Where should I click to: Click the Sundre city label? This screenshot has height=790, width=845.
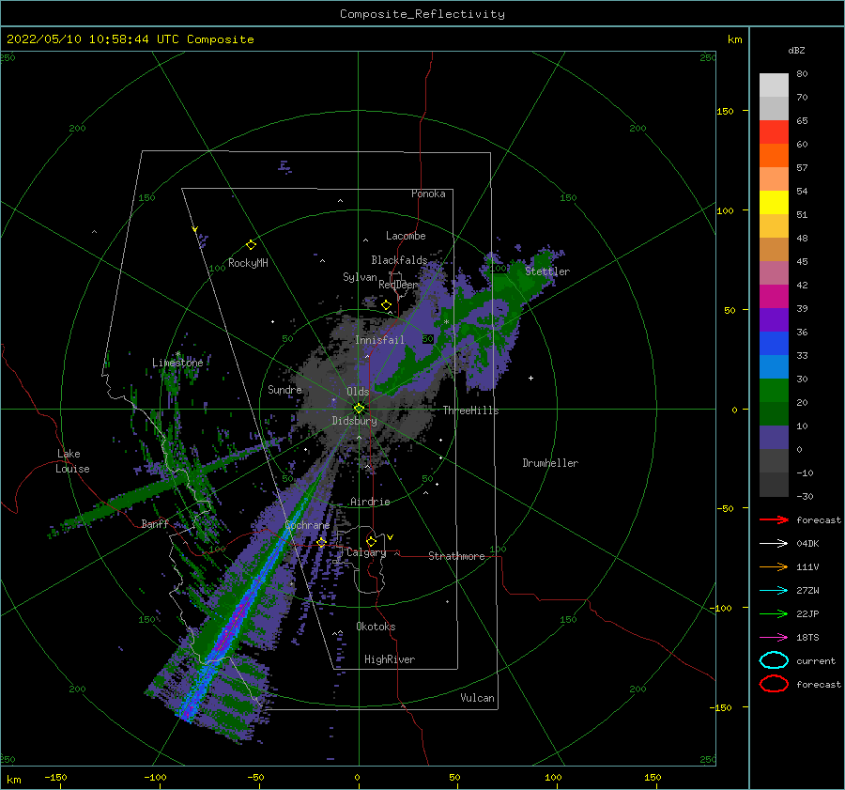tap(285, 389)
